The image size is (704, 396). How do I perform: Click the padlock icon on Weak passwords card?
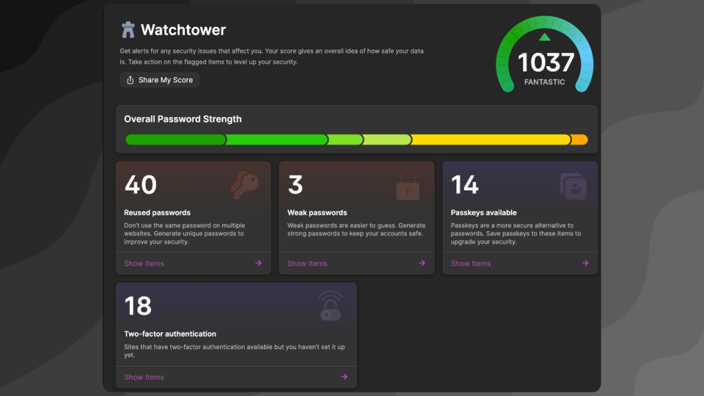[408, 186]
